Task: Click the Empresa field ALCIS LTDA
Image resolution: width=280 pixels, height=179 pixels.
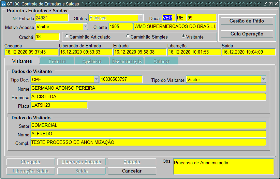Action: point(148,97)
